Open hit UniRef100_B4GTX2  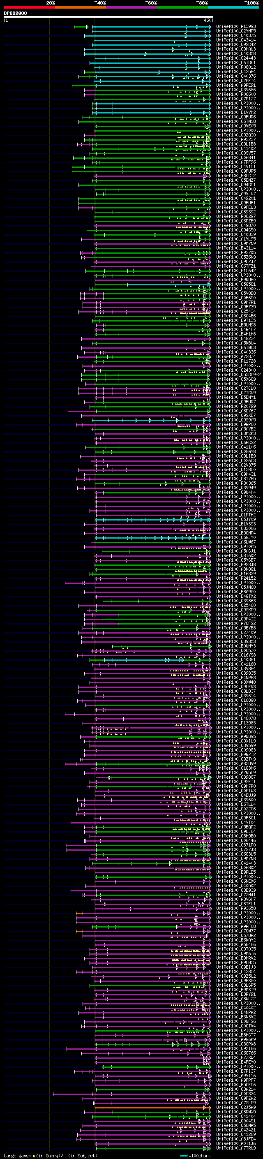(x=236, y=596)
